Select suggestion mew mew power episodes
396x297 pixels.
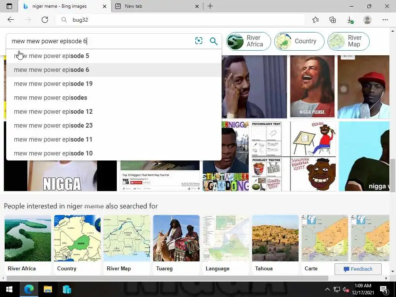(114, 97)
